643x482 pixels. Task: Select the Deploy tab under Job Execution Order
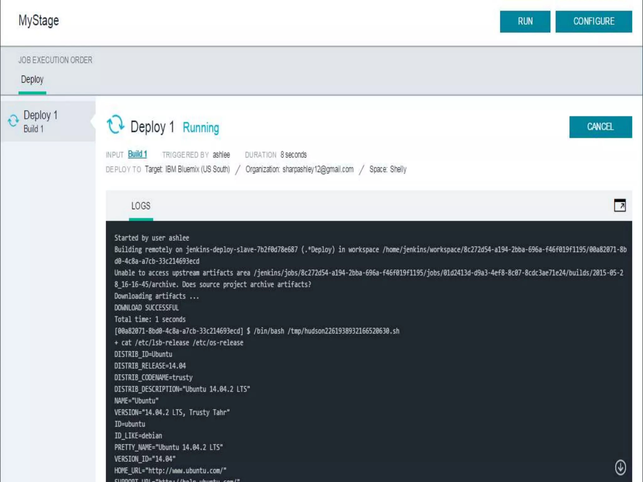click(x=32, y=80)
